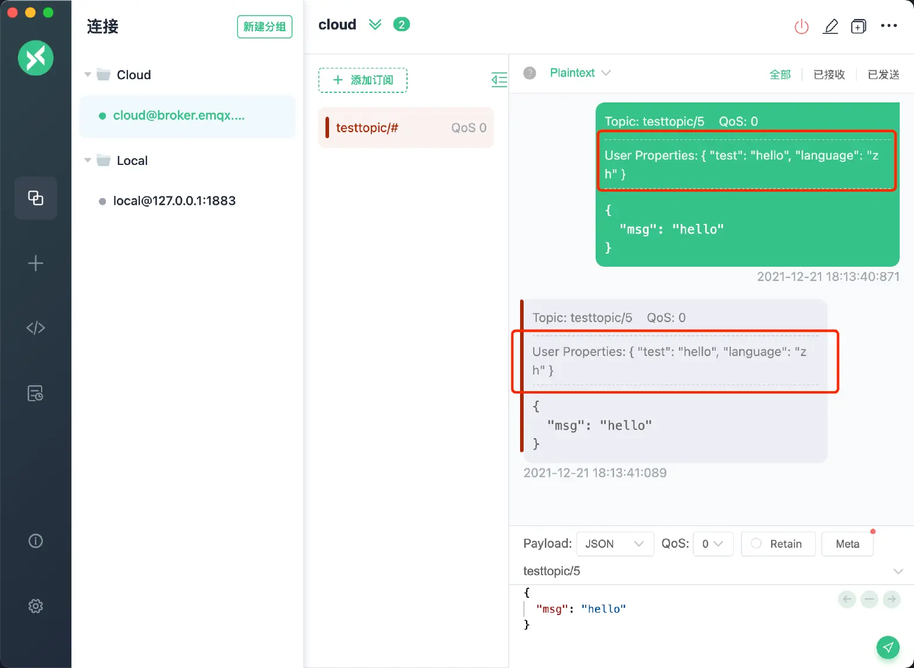This screenshot has height=668, width=914.
Task: Click the red disconnect power icon
Action: [x=802, y=26]
